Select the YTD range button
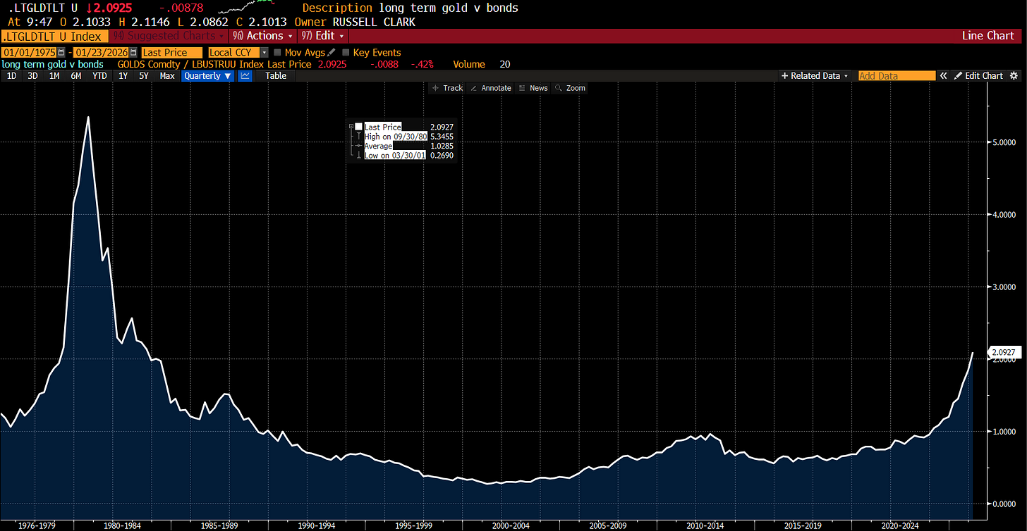 pos(100,75)
